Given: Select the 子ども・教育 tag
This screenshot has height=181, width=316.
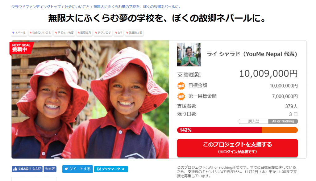Looking at the screenshot, I should tap(64, 33).
